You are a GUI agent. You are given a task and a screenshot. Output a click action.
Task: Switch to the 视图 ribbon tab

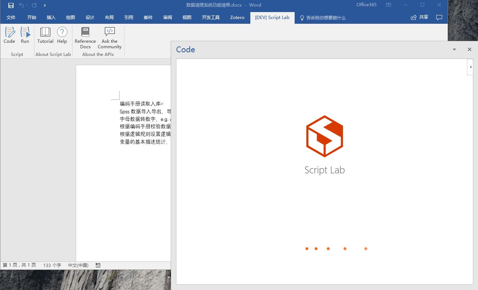[187, 17]
